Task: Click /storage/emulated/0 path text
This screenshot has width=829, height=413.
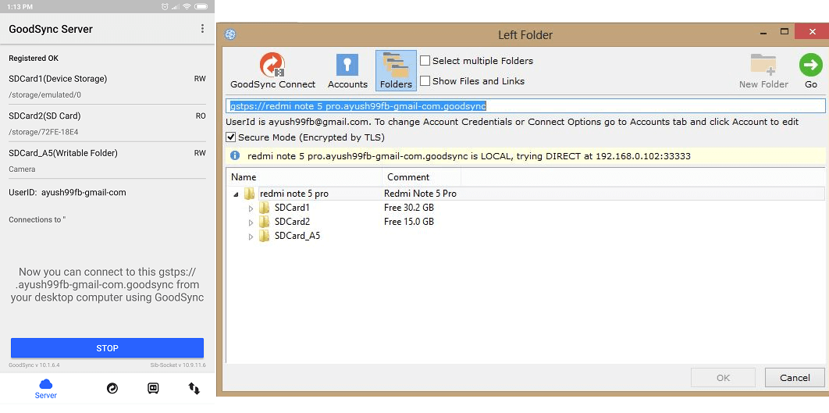Action: (x=45, y=95)
